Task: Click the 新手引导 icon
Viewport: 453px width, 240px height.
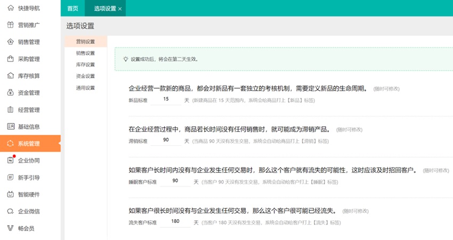Action: [x=11, y=177]
